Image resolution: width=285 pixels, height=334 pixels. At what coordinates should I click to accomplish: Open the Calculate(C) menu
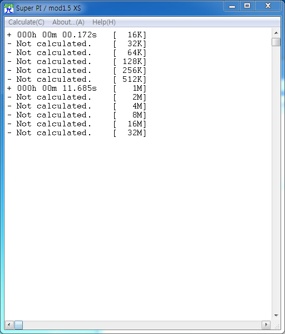(x=26, y=22)
